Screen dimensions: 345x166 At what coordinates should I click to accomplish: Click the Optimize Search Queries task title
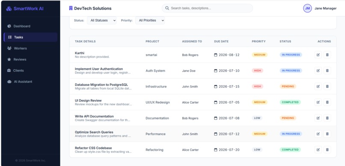click(94, 132)
